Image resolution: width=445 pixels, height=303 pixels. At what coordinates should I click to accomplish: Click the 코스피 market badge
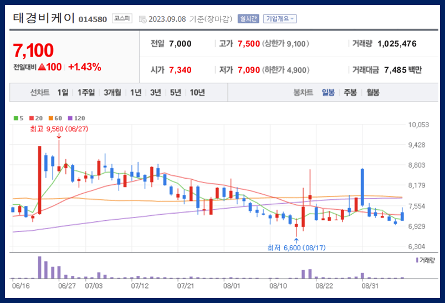coord(122,18)
